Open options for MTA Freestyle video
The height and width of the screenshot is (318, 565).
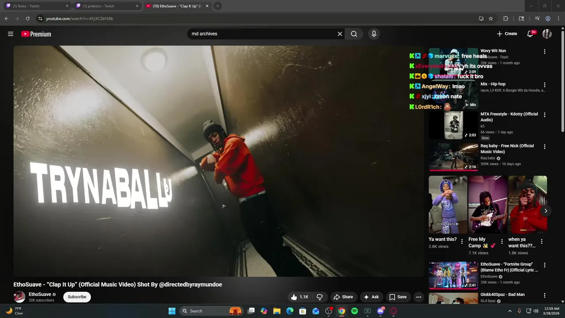(x=544, y=115)
